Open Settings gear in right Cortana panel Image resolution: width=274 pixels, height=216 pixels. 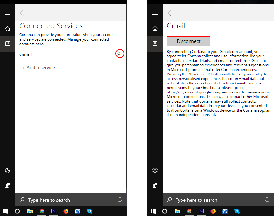pos(155,170)
